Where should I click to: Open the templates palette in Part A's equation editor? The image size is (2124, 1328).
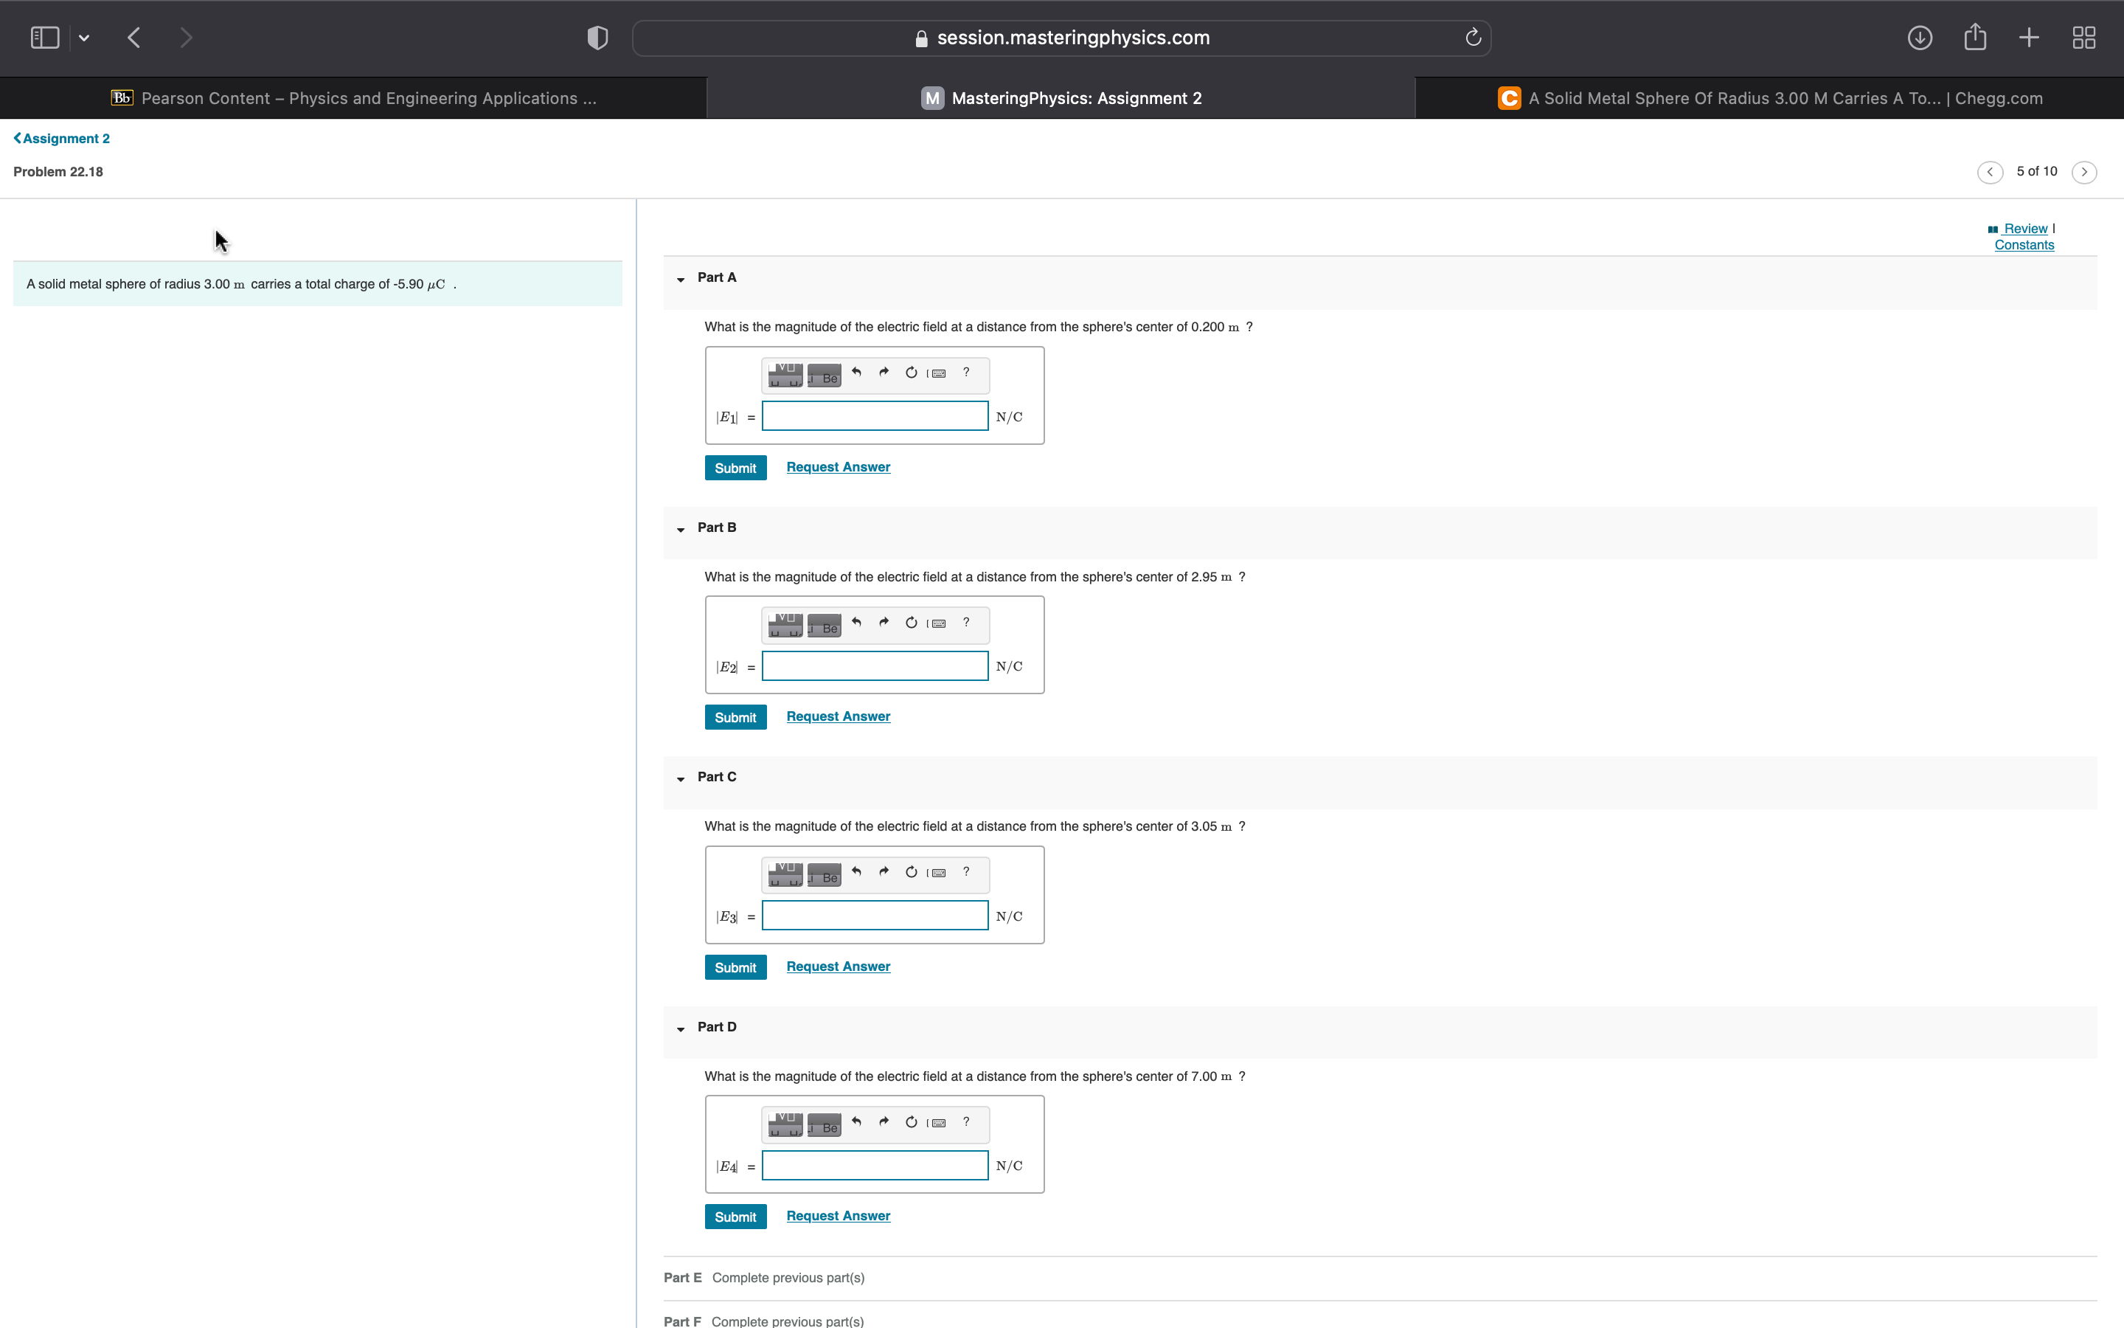784,374
